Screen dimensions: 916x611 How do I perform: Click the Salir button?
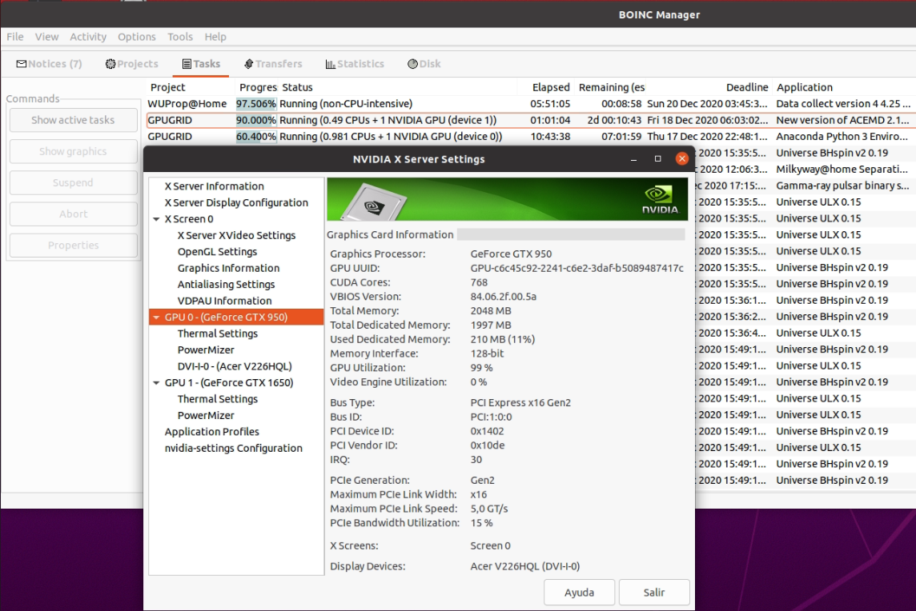coord(653,593)
